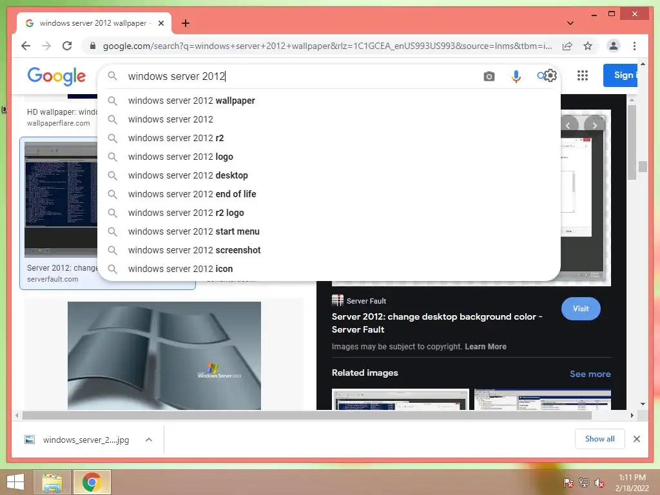Show next image with right arrow in preview
The height and width of the screenshot is (495, 660).
595,125
